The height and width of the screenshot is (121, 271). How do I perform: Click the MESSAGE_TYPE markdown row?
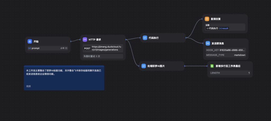pyautogui.click(x=225, y=55)
